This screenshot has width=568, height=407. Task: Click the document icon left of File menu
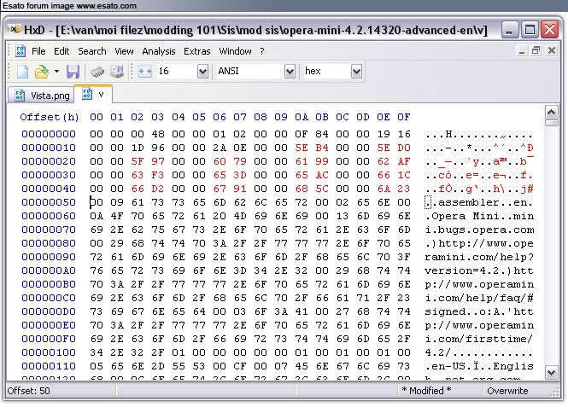(20, 51)
